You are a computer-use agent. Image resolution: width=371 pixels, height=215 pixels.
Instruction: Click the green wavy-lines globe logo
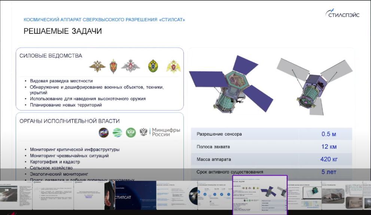click(x=117, y=132)
